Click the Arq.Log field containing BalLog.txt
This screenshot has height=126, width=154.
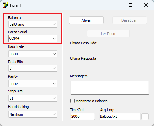(x=120, y=116)
